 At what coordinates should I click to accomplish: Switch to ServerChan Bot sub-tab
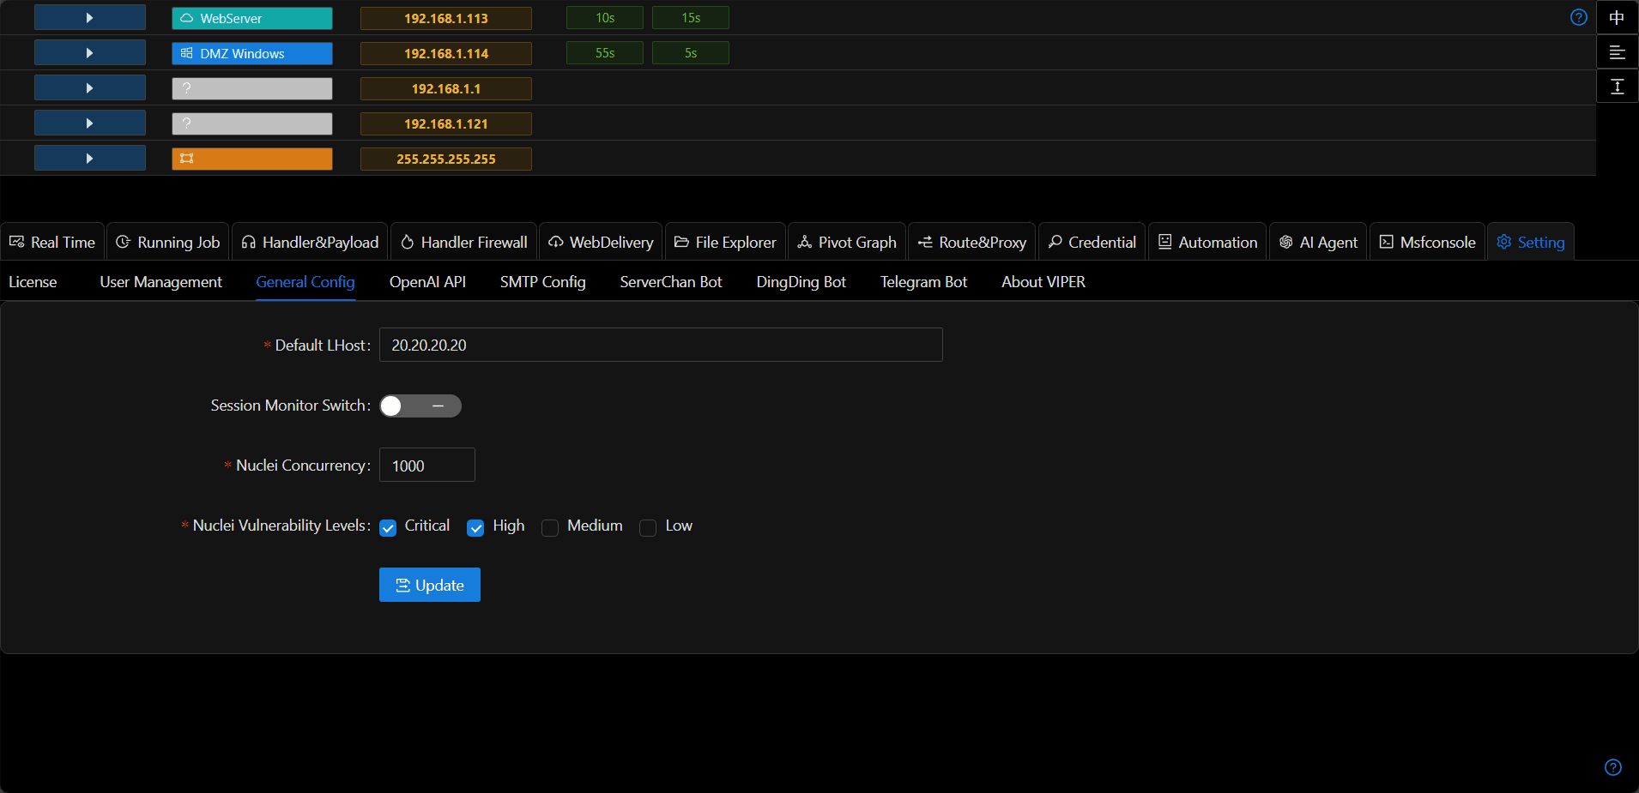(671, 282)
